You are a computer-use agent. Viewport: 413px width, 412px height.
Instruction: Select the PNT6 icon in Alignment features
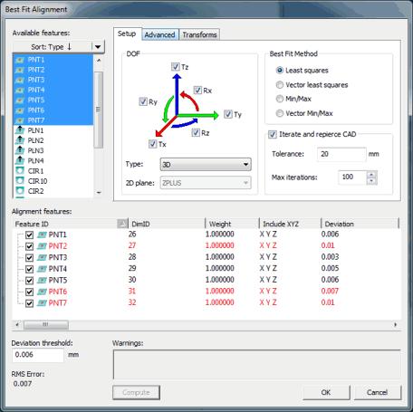(42, 292)
